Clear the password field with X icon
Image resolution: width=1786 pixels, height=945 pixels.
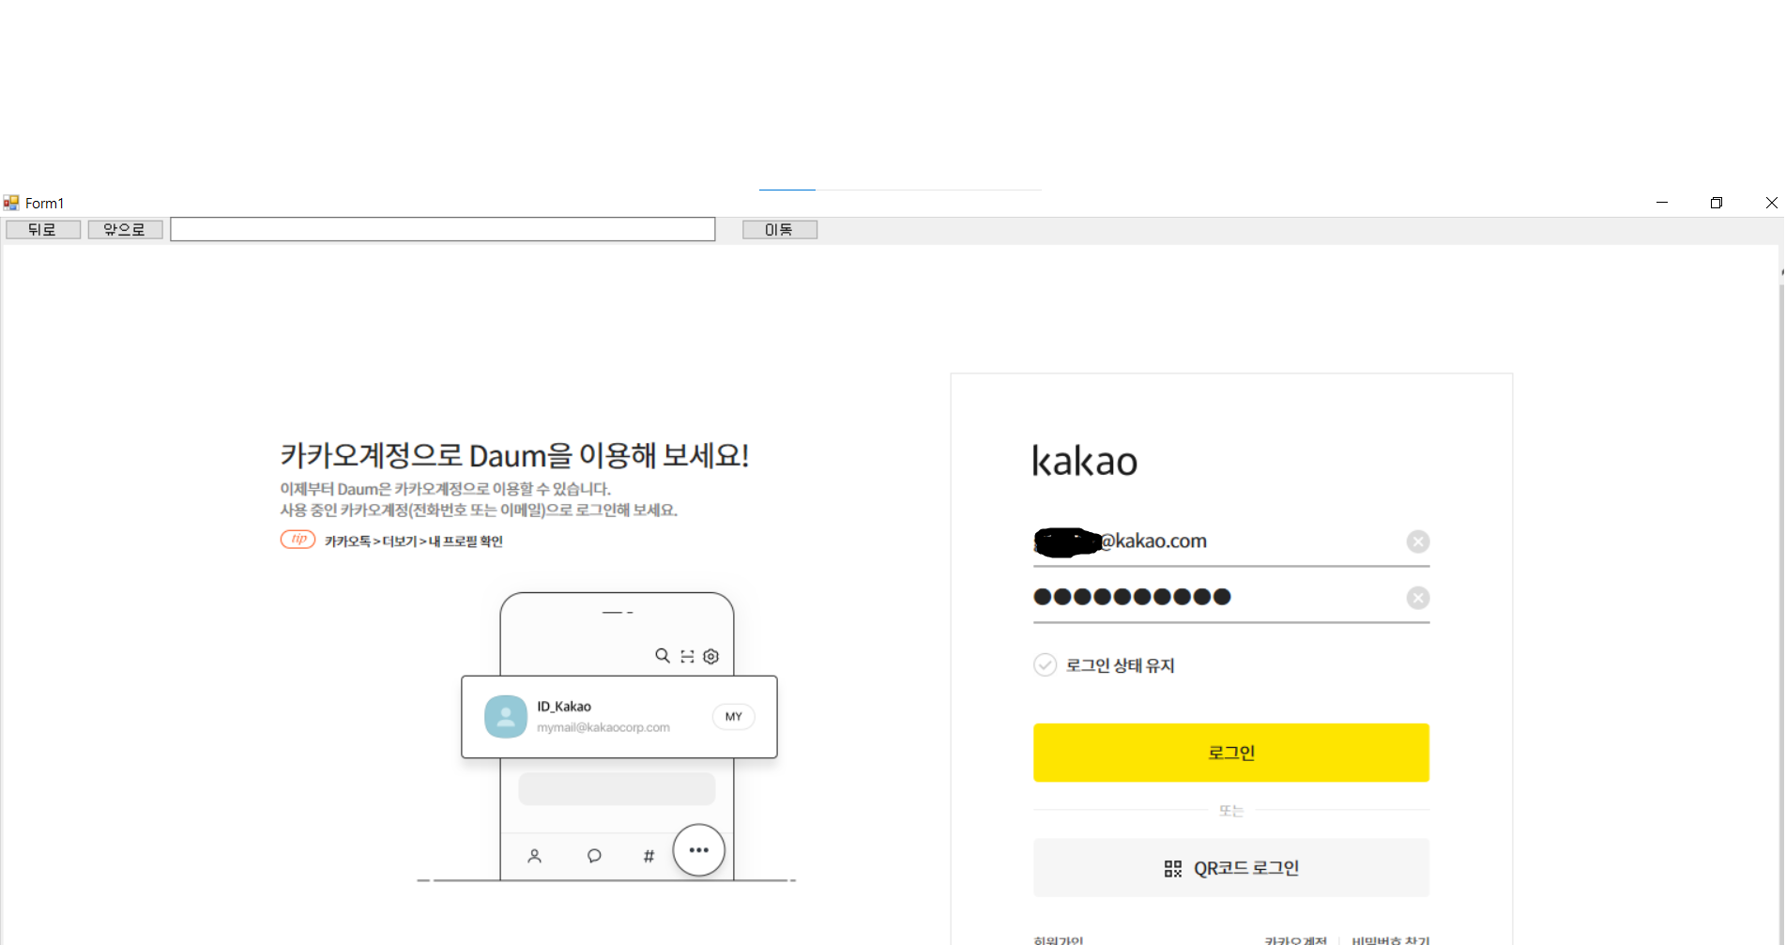click(x=1418, y=598)
